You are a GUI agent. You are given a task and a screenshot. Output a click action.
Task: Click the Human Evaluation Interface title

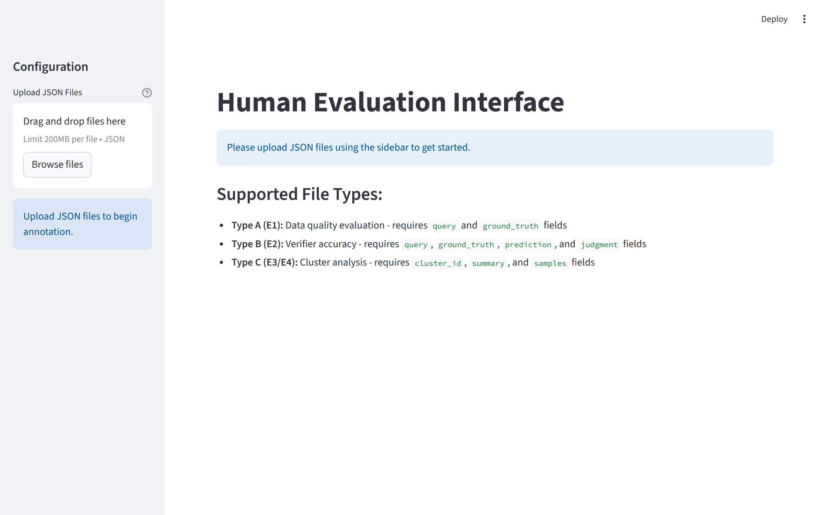(x=390, y=102)
